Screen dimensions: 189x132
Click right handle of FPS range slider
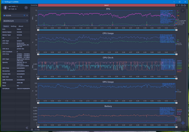click(x=176, y=30)
